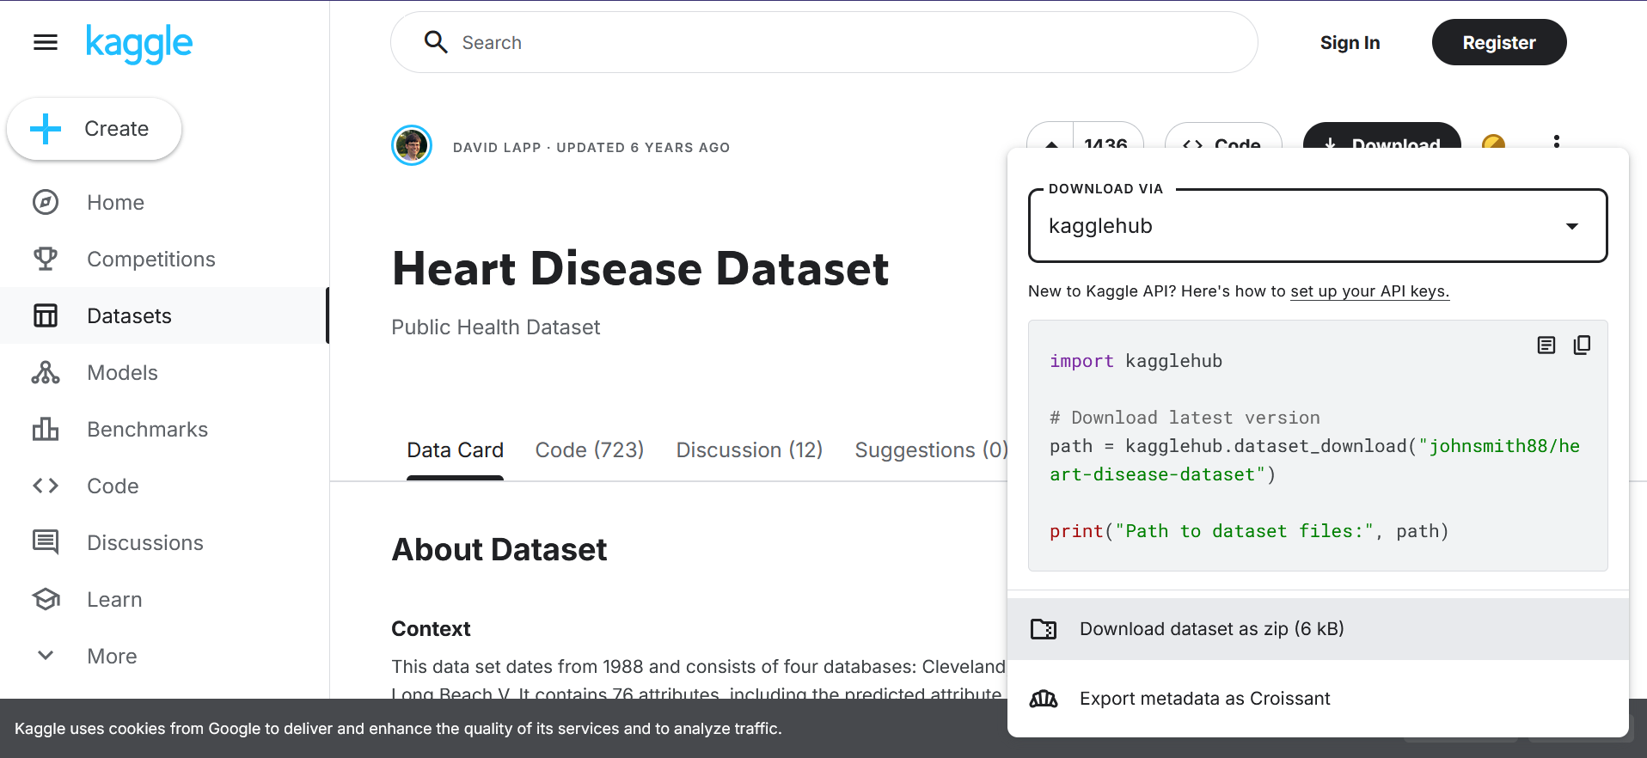Click the Home compass icon

point(46,202)
